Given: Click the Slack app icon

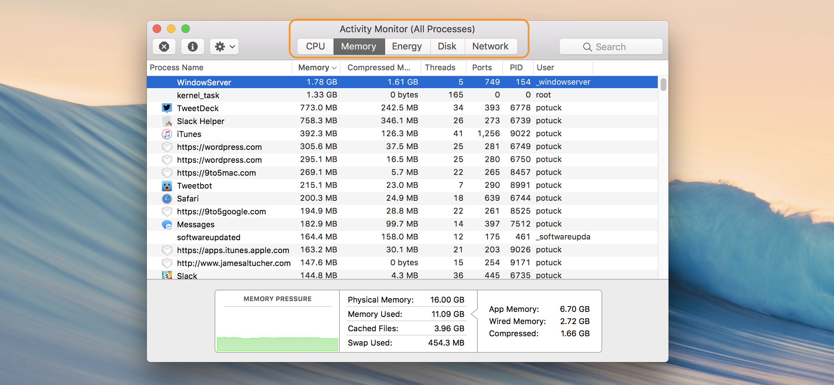Looking at the screenshot, I should click(167, 275).
